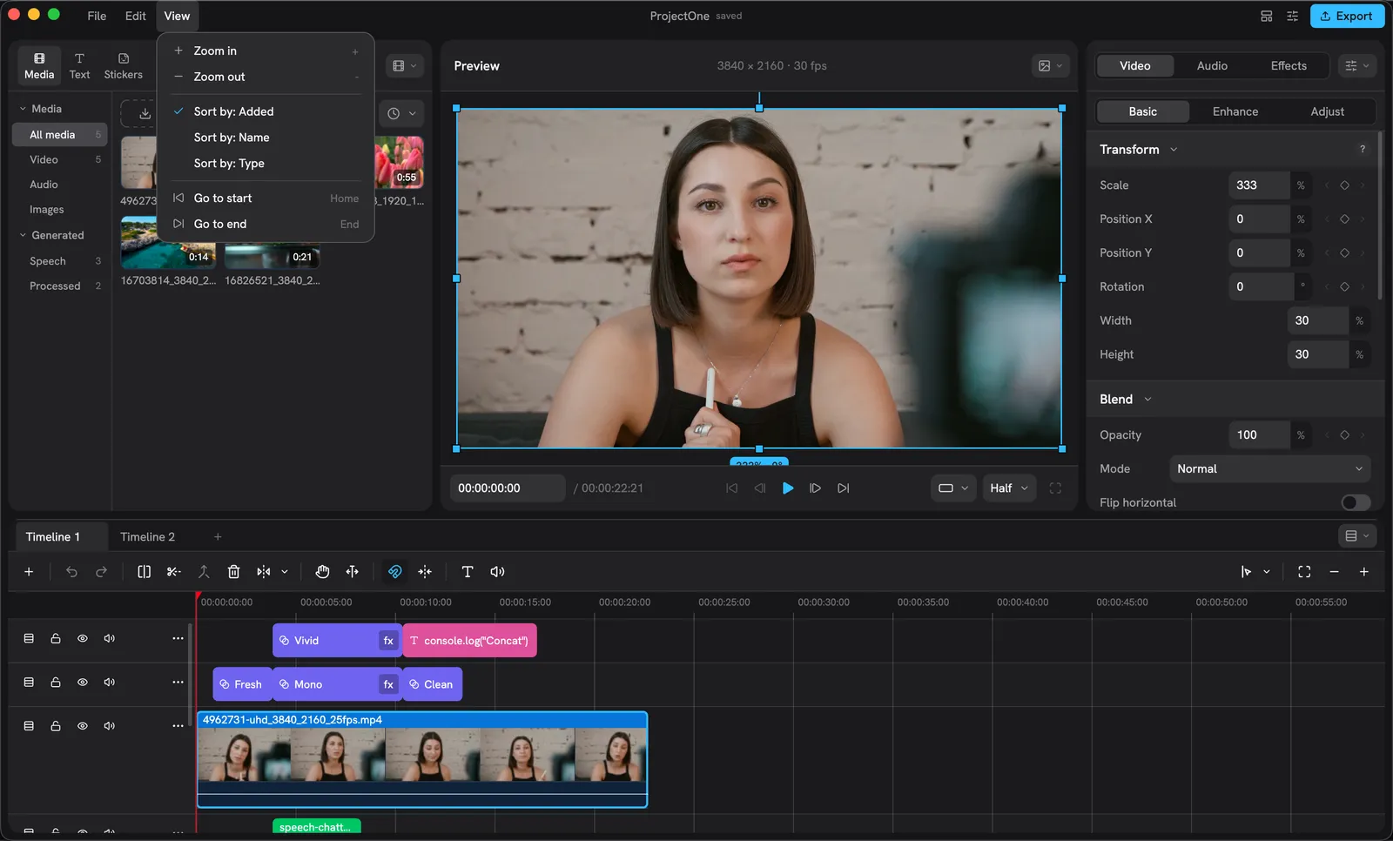Hide the Vivid track with eye icon
This screenshot has width=1393, height=841.
pyautogui.click(x=83, y=639)
